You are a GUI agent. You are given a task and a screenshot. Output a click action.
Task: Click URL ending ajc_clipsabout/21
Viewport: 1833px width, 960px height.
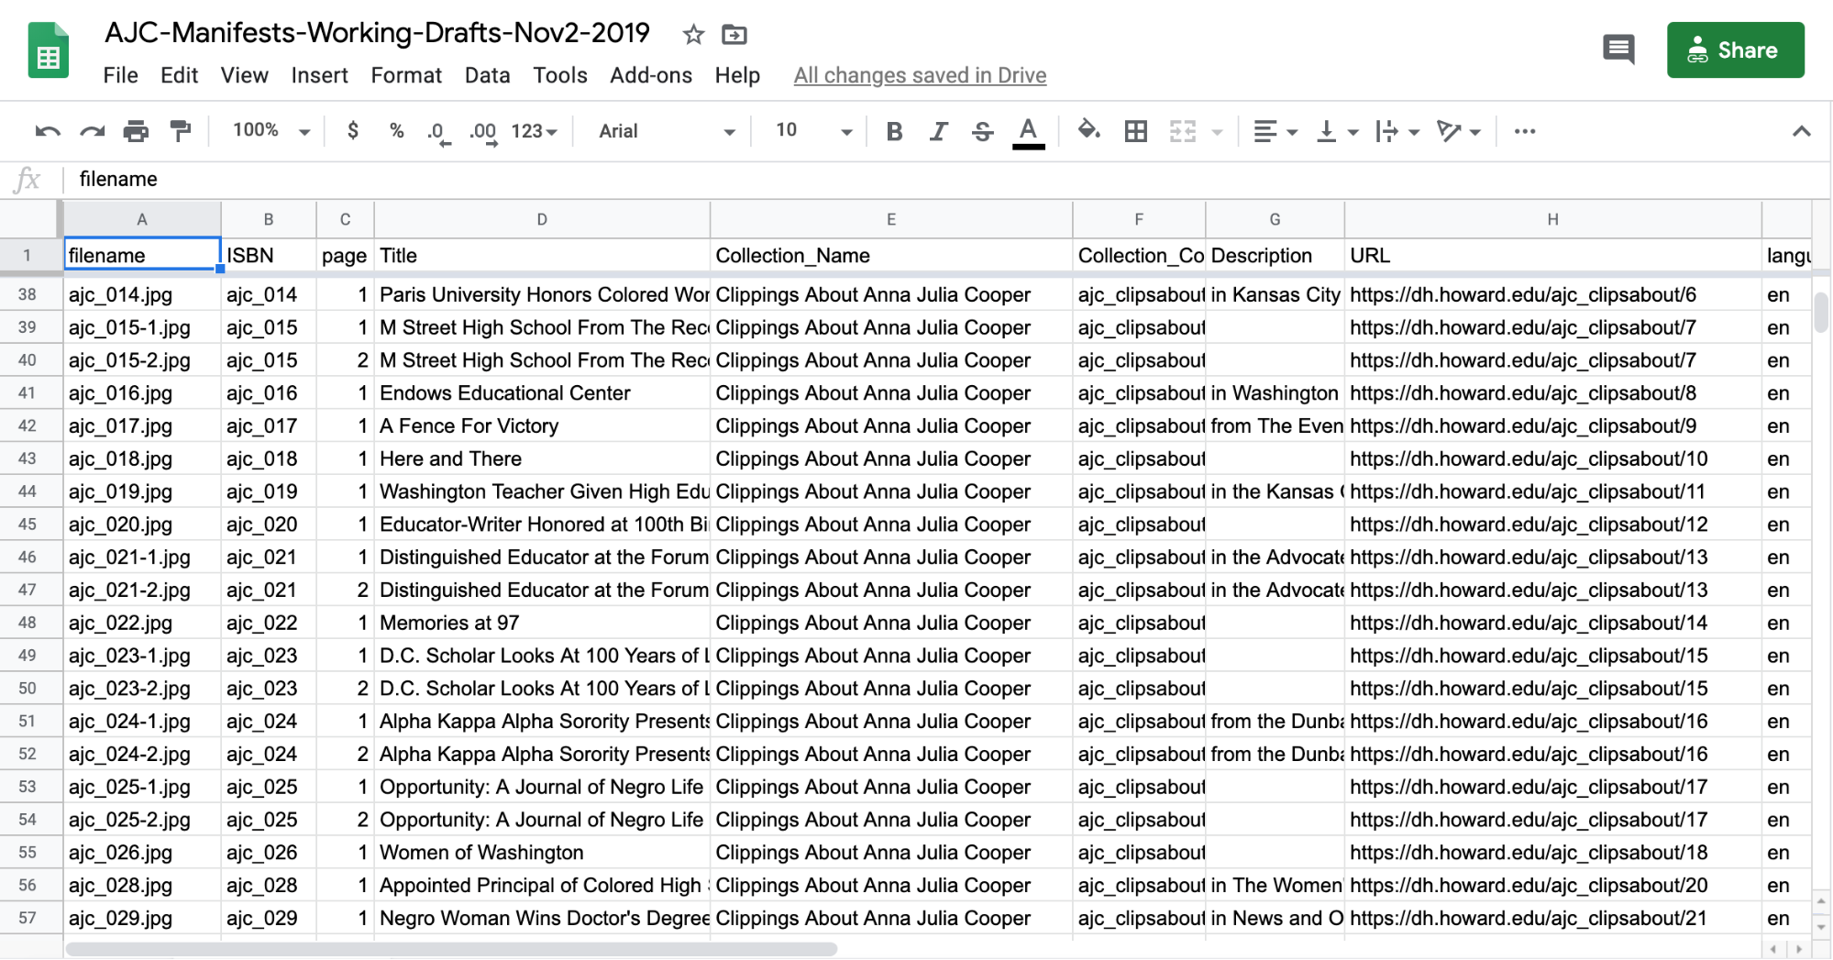coord(1552,918)
